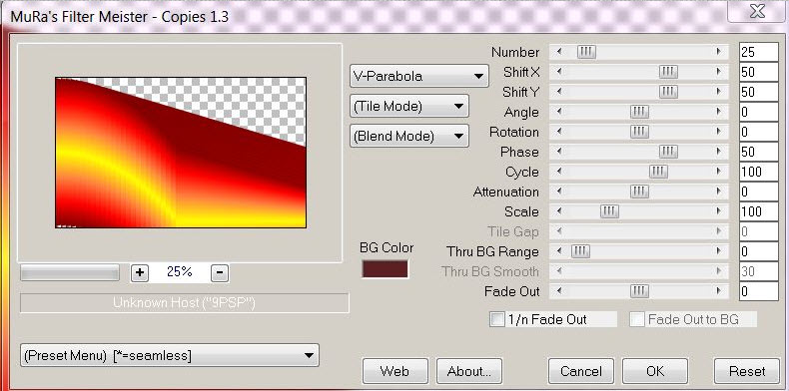Click left arrow of Shift X slider
Screen dimensions: 789x391
[x=559, y=72]
